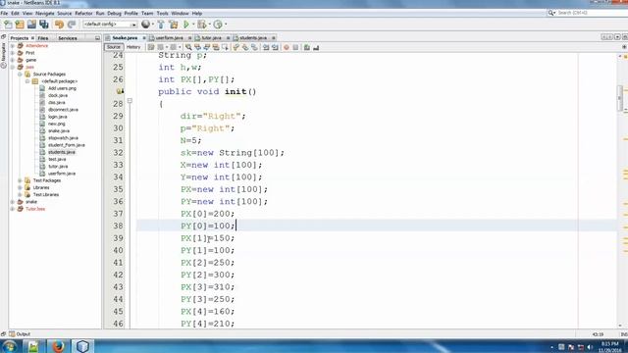
Task: Select dbconnect.java in project tree
Action: point(63,110)
